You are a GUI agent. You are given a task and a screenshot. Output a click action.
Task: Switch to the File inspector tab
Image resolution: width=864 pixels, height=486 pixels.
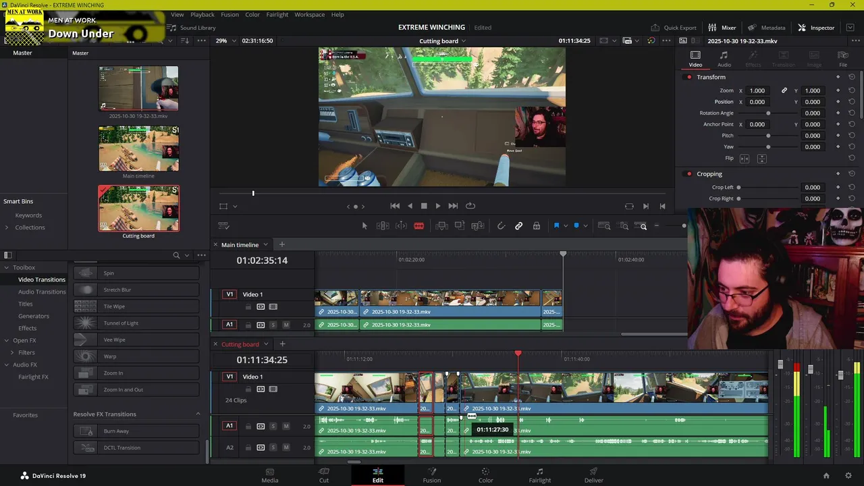pos(843,59)
